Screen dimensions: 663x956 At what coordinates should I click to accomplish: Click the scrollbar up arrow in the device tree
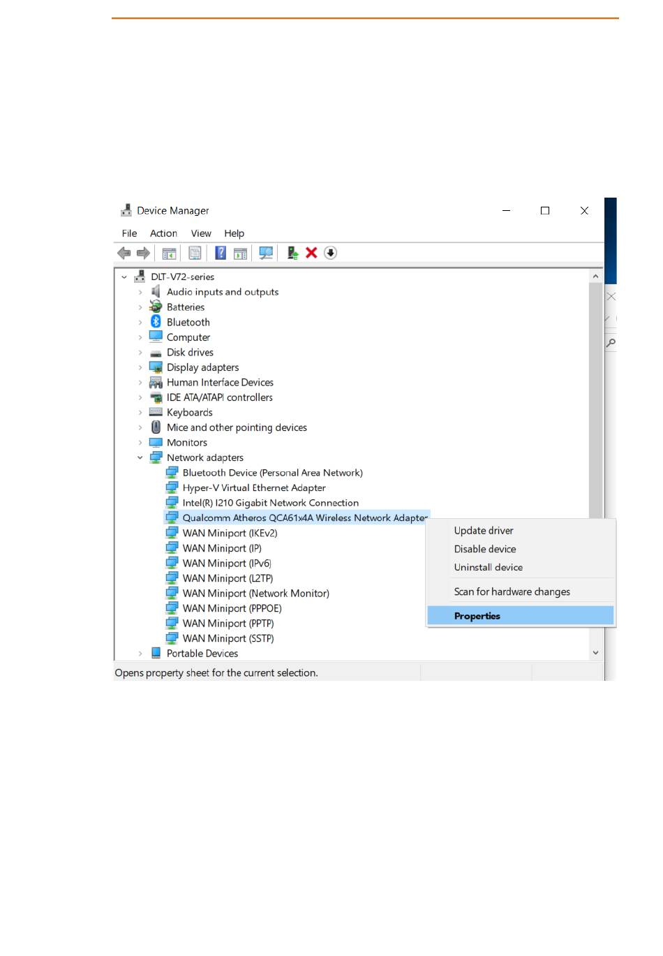[595, 277]
